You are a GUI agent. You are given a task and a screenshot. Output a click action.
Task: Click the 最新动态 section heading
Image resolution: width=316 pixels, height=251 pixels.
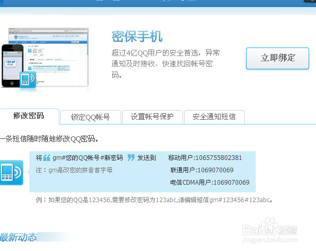pos(19,237)
